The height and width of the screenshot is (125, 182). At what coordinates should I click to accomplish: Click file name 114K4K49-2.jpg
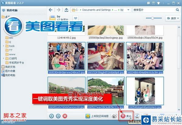click(x=66, y=38)
